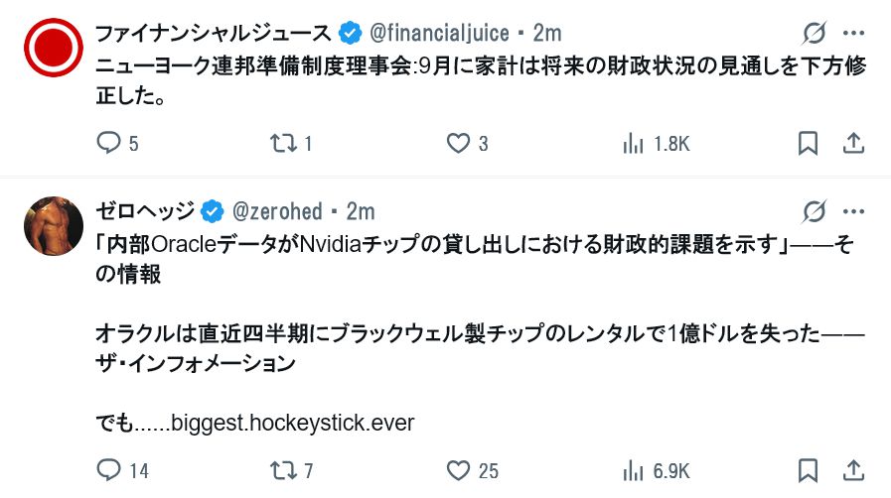891x498 pixels.
Task: Click the zerohed avatar thumbnail
Action: point(53,225)
